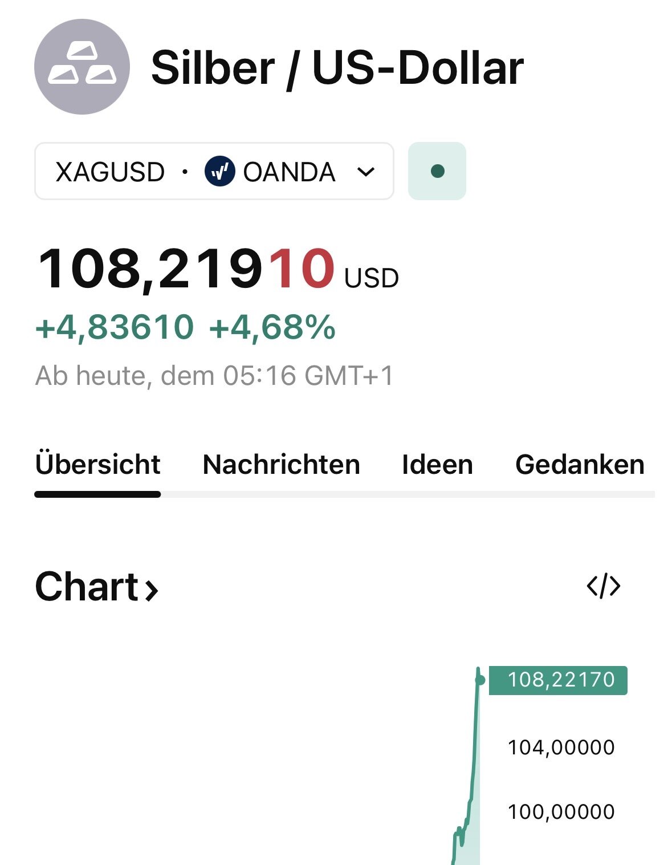
Task: Click the silver bars logo icon
Action: click(x=82, y=67)
